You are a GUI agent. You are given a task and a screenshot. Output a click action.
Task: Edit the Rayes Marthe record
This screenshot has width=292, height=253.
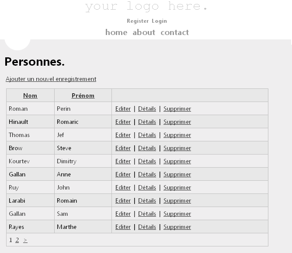123,227
